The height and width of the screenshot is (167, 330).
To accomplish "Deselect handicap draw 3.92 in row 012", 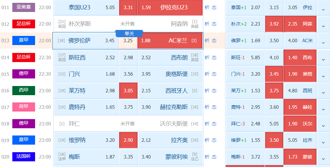I will coord(274,24).
